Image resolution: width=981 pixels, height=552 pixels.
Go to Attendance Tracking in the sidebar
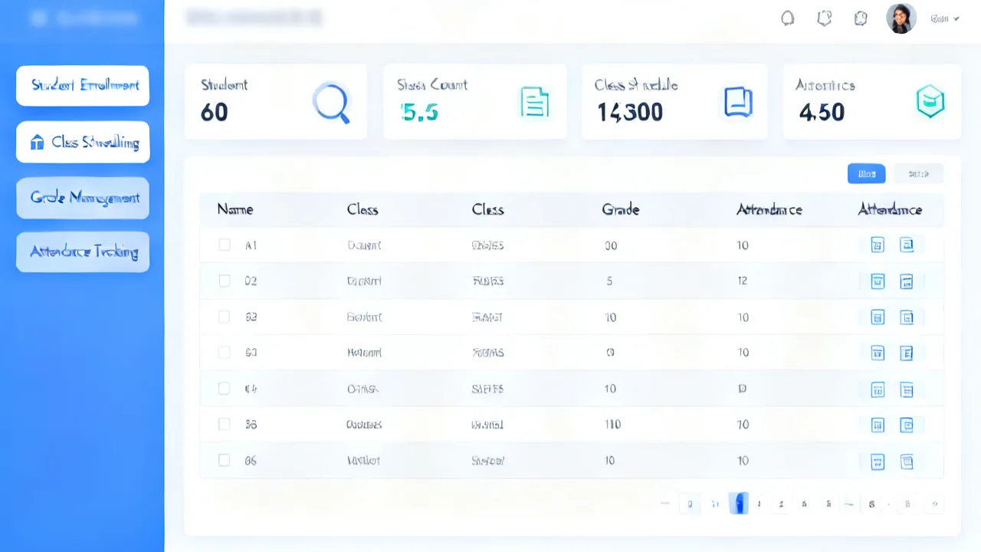pyautogui.click(x=83, y=251)
